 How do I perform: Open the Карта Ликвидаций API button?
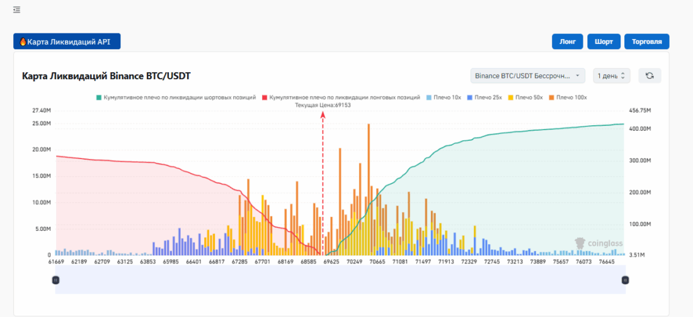[x=67, y=42]
